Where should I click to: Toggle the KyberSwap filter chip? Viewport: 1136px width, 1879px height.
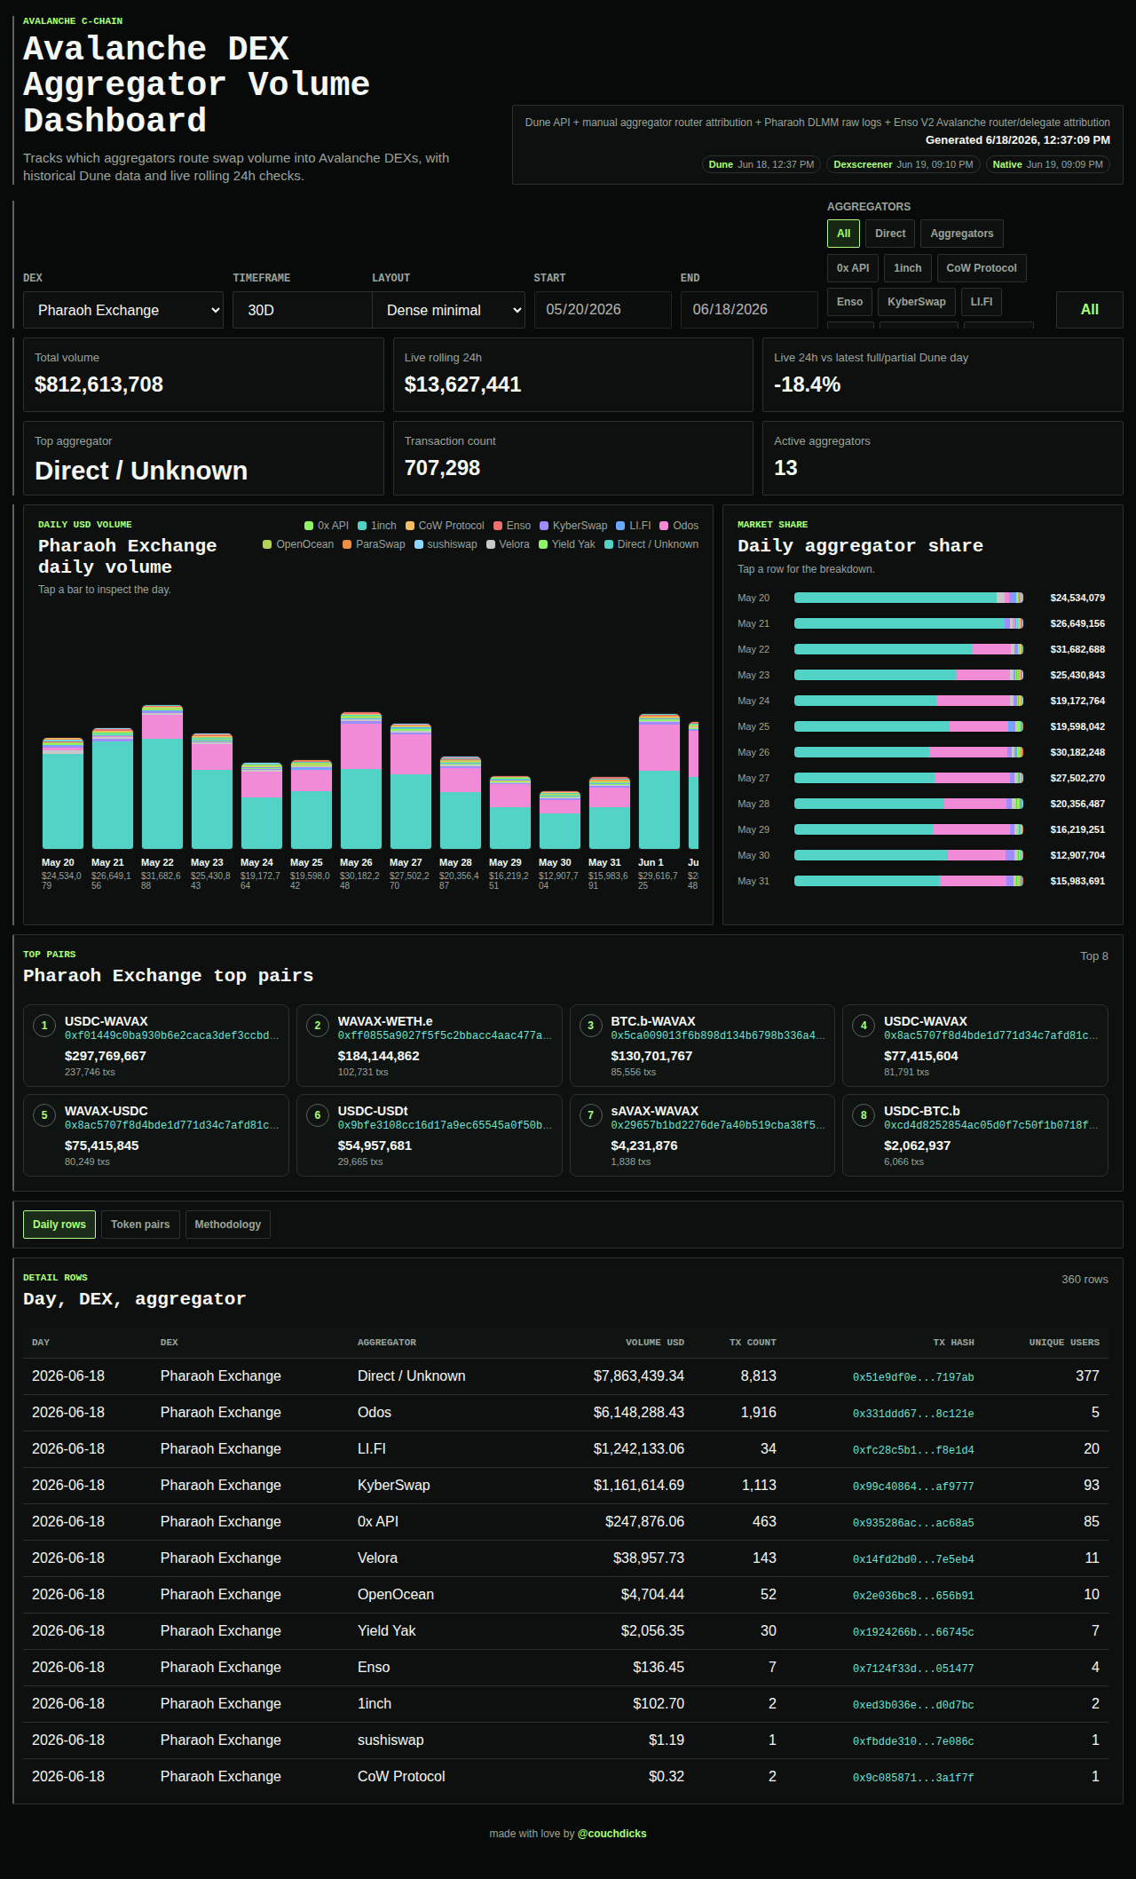click(917, 302)
